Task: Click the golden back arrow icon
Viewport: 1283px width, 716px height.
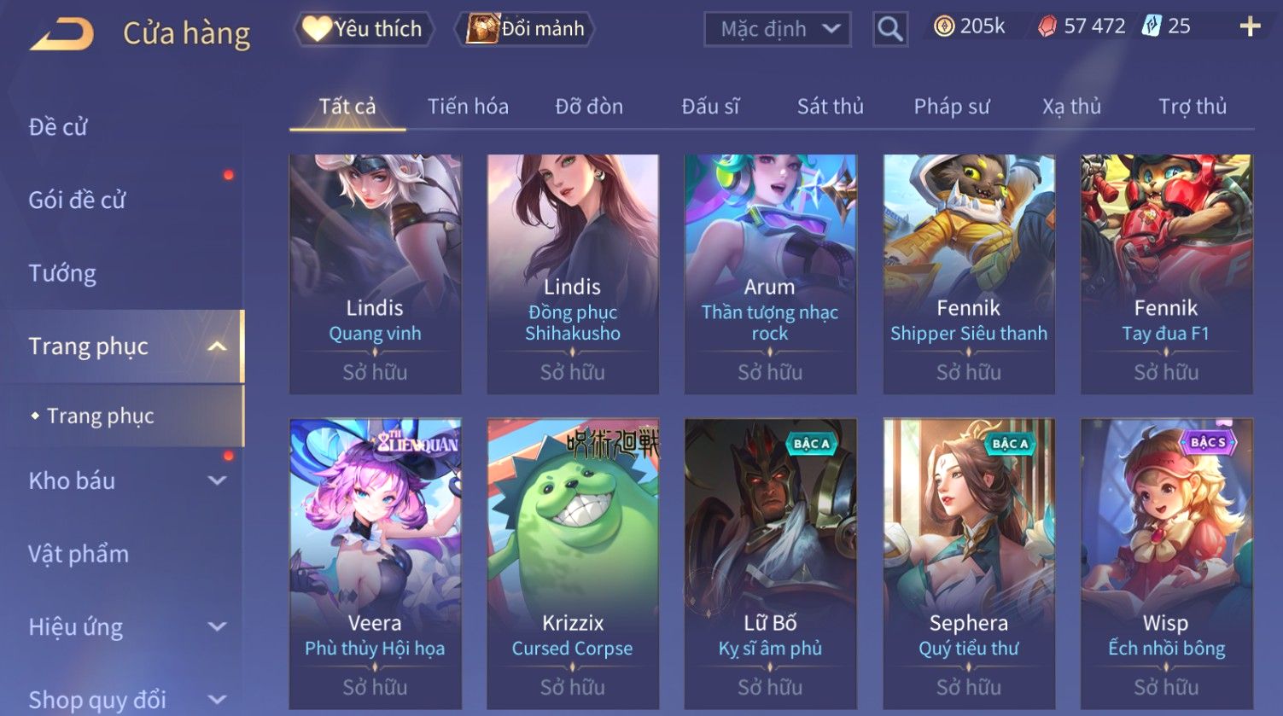Action: coord(62,34)
